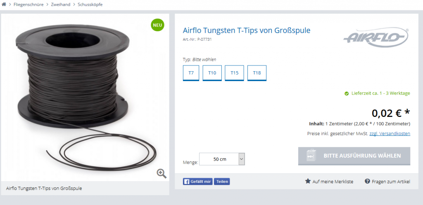Click the Airflo brand logo
The width and height of the screenshot is (423, 205).
(x=376, y=37)
